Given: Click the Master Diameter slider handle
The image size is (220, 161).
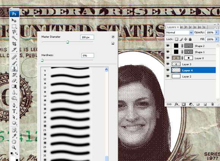Looking at the screenshot, I should point(68,42).
